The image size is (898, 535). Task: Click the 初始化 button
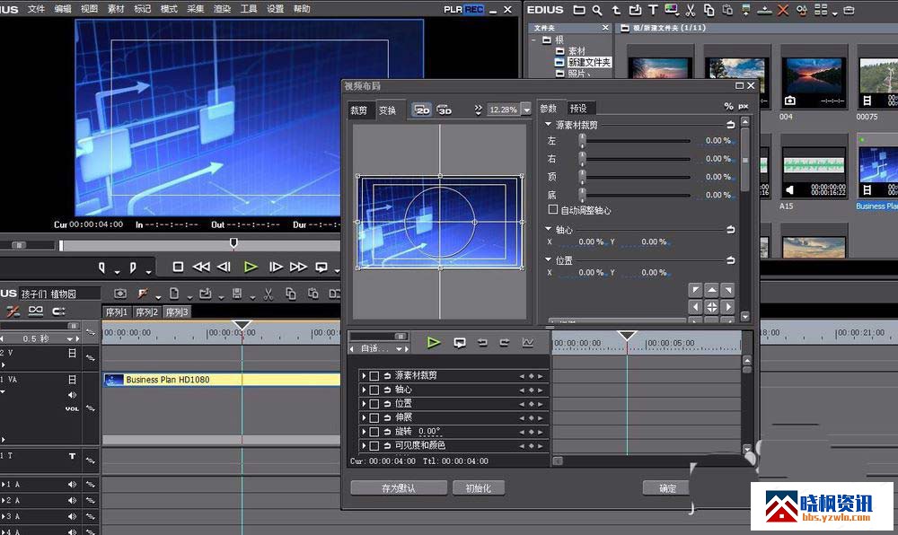pos(479,488)
